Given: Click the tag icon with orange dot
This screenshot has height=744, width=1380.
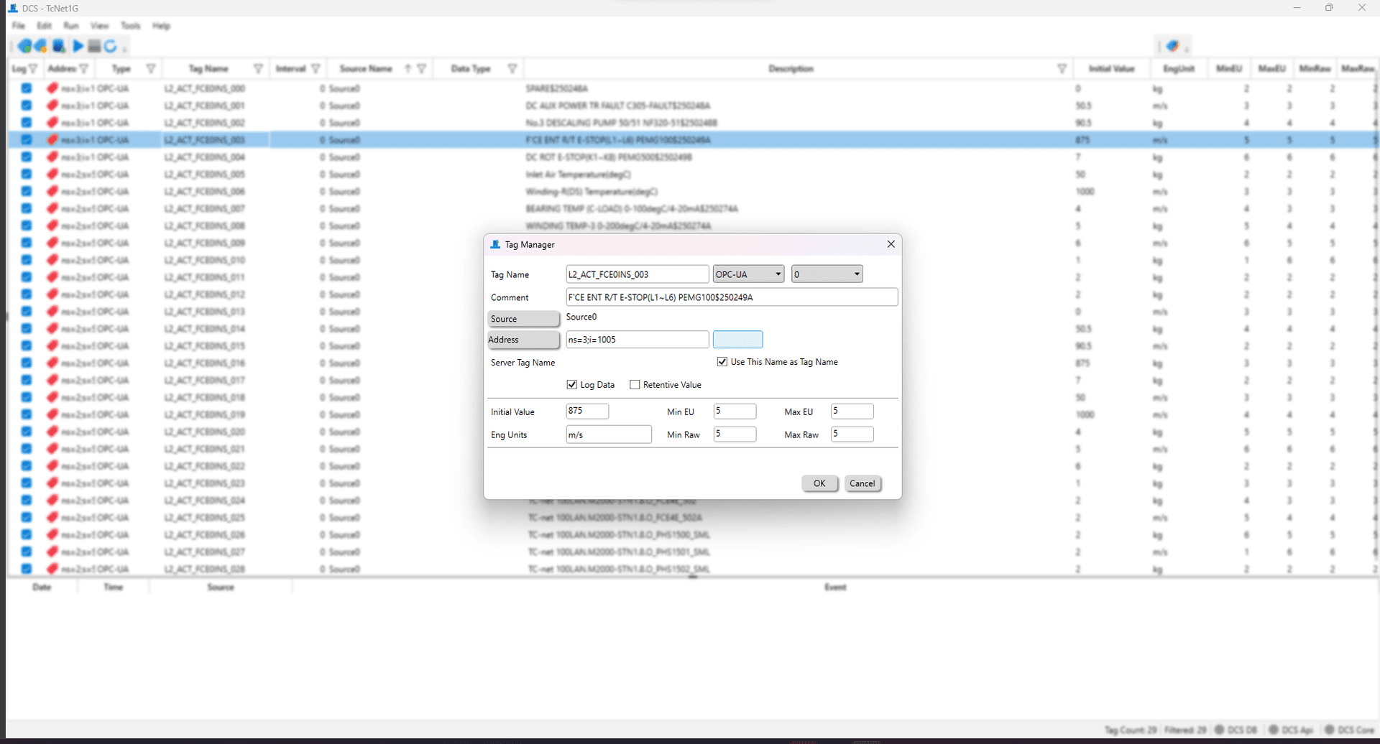Looking at the screenshot, I should [41, 46].
